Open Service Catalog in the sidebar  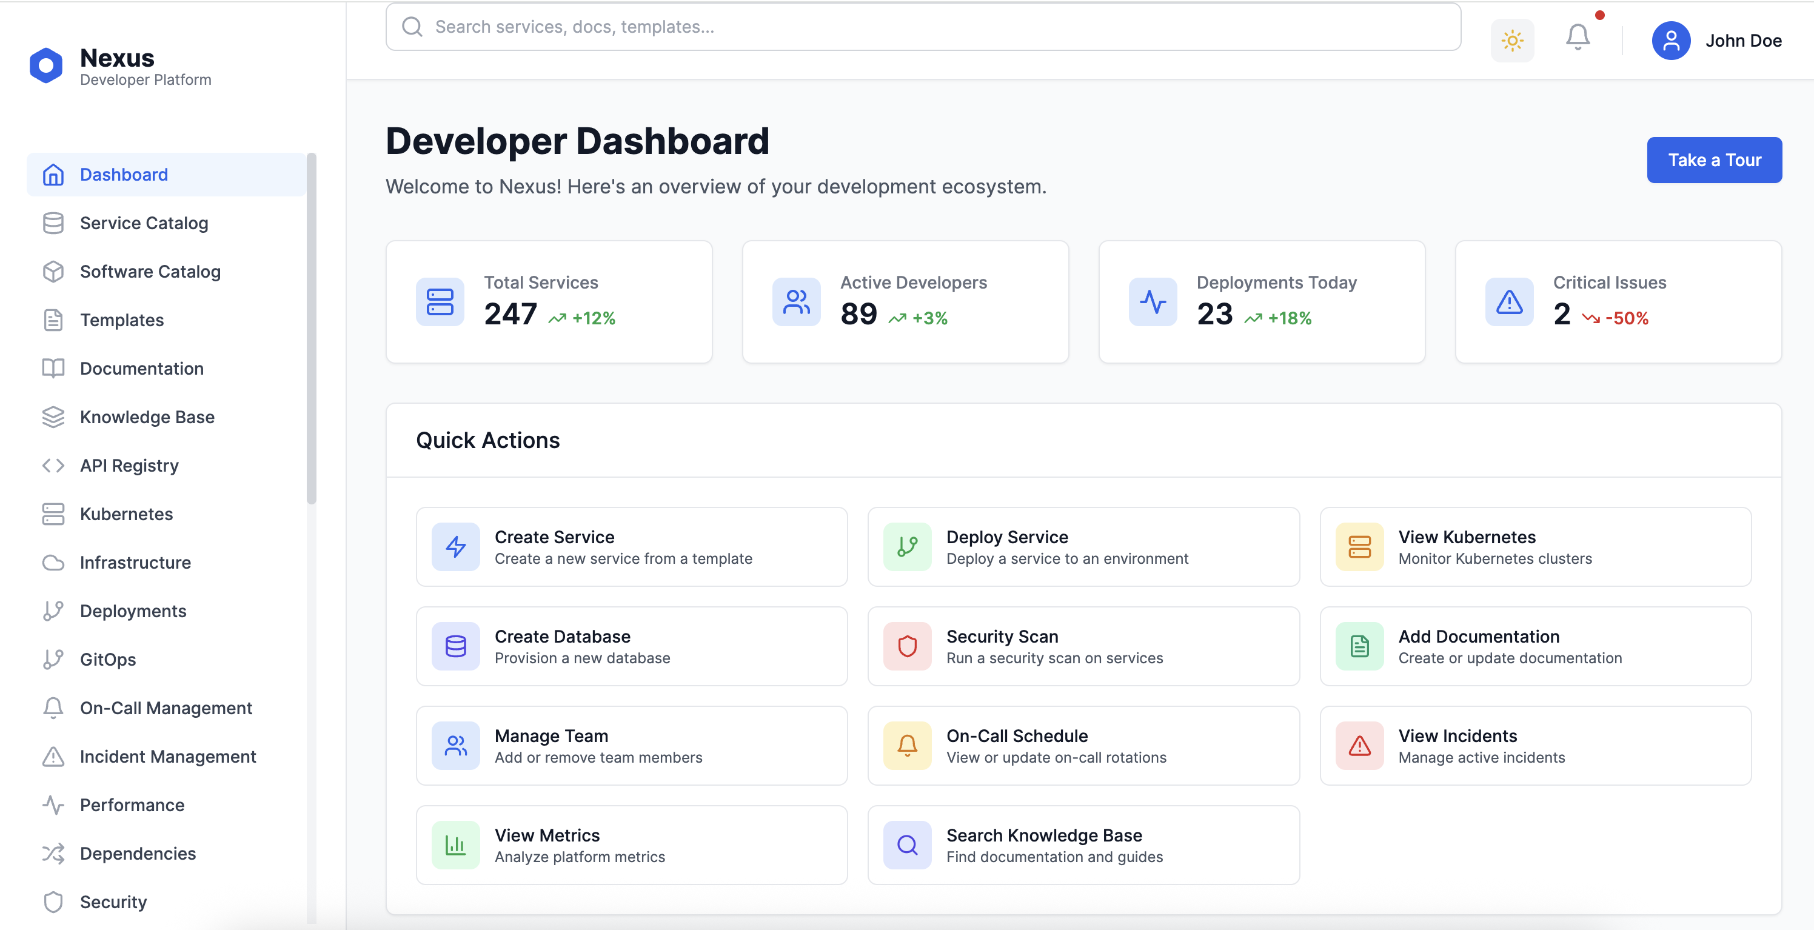144,223
